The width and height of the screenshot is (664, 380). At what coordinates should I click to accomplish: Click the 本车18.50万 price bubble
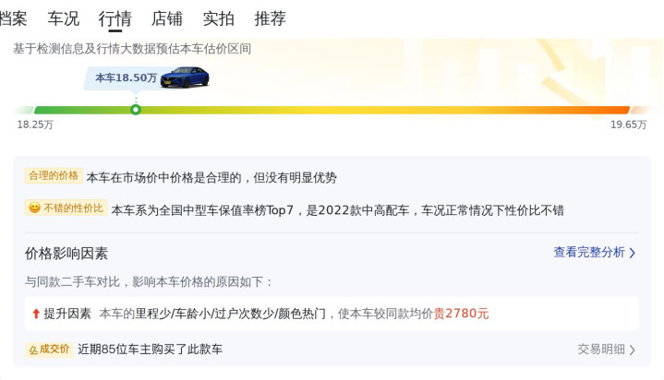(127, 77)
